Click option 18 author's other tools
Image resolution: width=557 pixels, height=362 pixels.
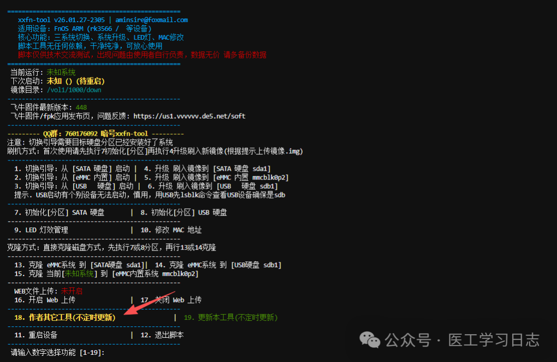click(65, 318)
